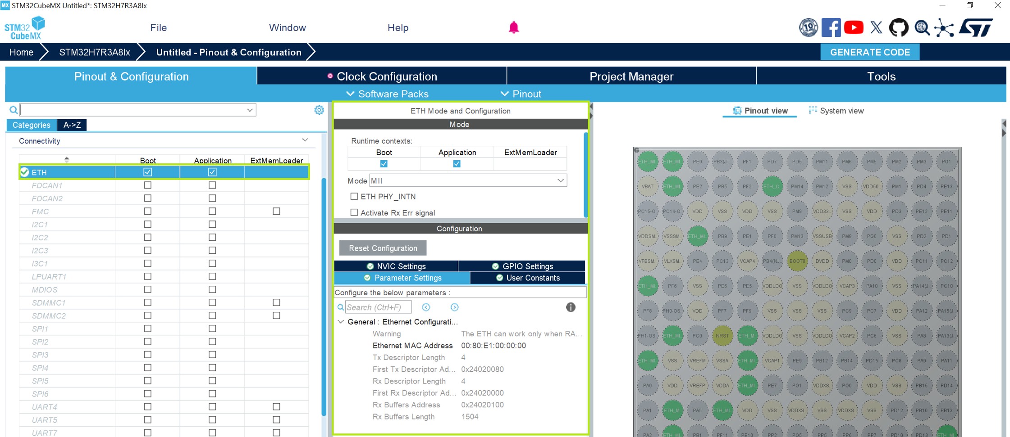
Task: Uncheck Application runtime context in Mode panel
Action: tap(457, 164)
